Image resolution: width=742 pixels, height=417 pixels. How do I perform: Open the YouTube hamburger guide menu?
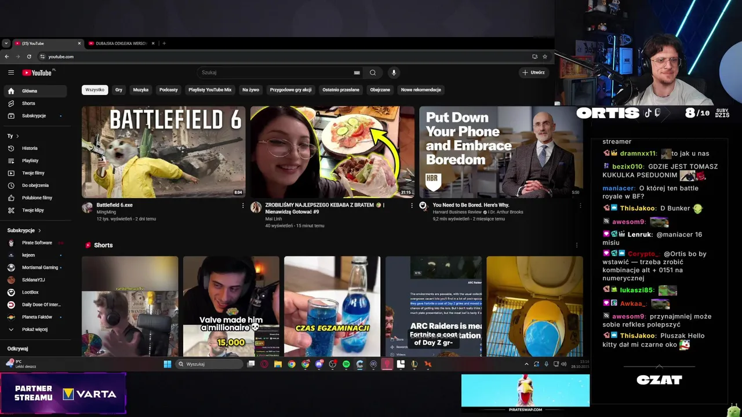(x=11, y=72)
